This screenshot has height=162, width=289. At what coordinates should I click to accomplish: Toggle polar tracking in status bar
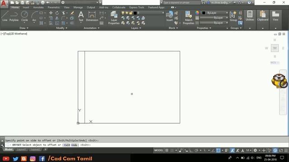tap(196, 150)
